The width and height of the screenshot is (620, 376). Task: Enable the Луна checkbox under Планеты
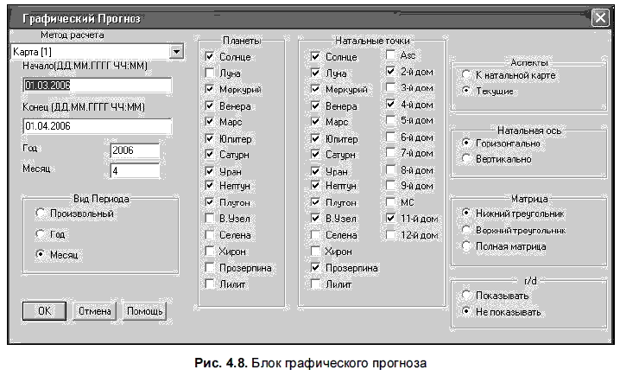pos(210,73)
